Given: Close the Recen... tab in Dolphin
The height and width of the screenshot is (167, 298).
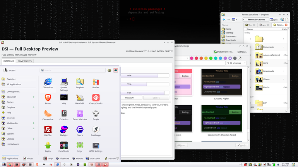Looking at the screenshot, I should pos(286,25).
